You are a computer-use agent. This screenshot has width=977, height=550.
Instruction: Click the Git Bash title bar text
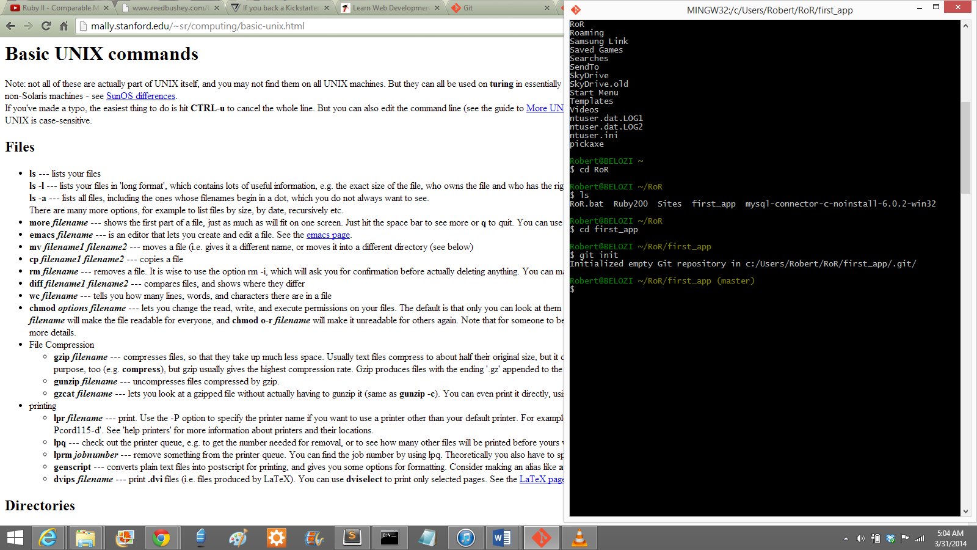pyautogui.click(x=769, y=10)
